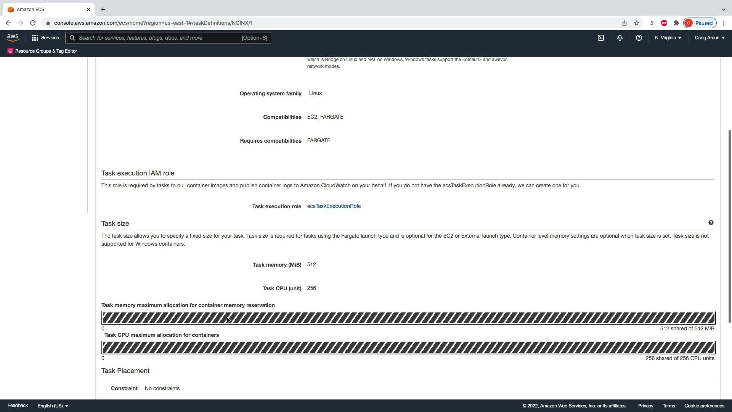Open the ecsTaskExecutionRole link
This screenshot has height=412, width=732.
click(334, 206)
